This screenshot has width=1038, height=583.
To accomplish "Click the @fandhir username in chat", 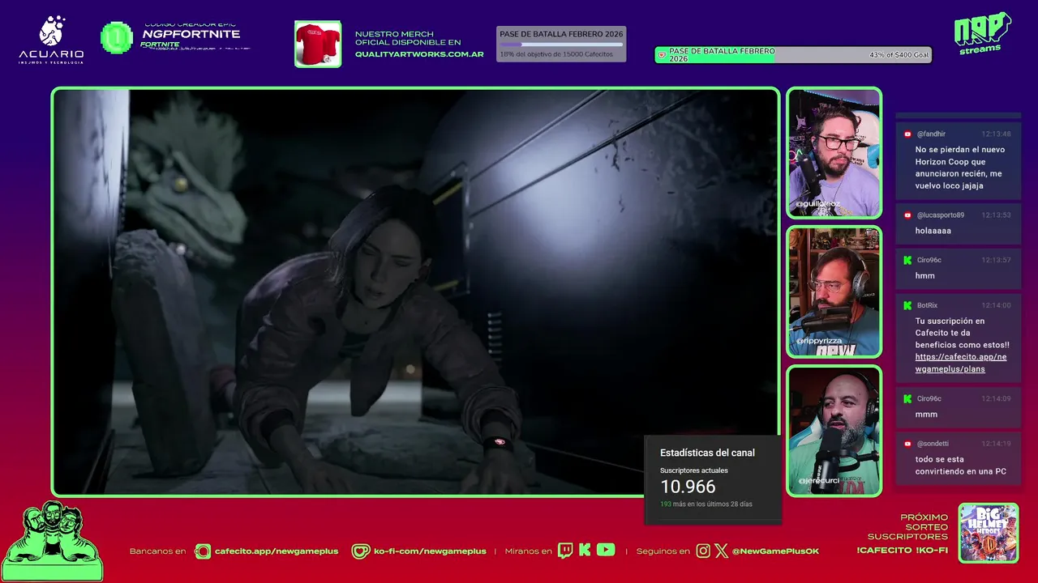I will (931, 134).
